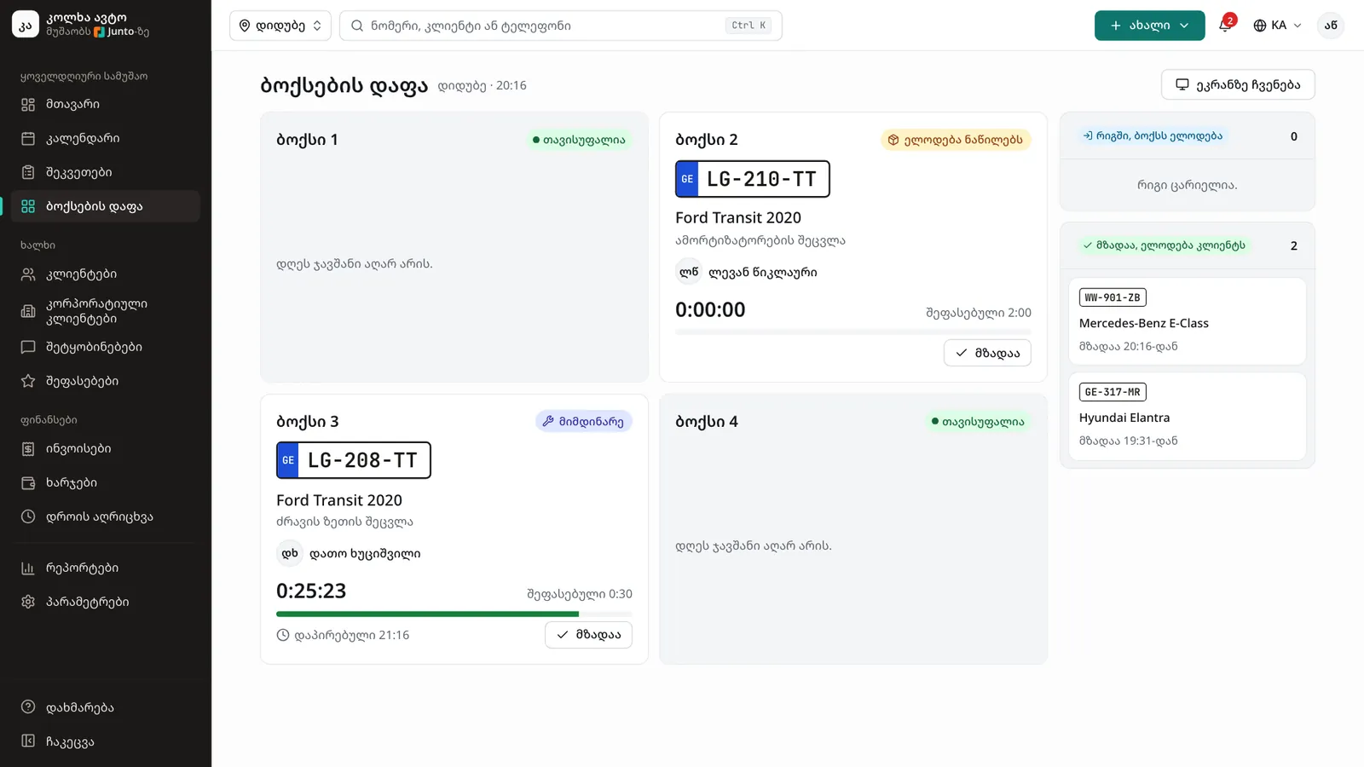This screenshot has width=1364, height=767.
Task: Expand the ახალი create menu
Action: [x=1149, y=26]
